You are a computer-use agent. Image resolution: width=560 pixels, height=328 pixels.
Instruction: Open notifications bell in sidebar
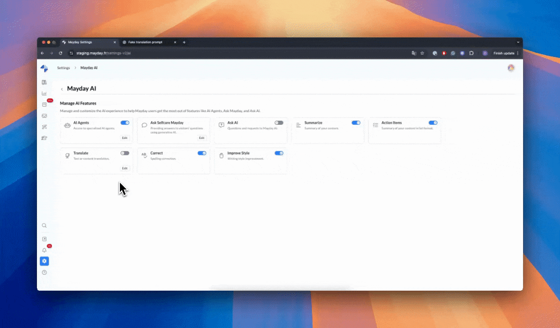(x=44, y=250)
